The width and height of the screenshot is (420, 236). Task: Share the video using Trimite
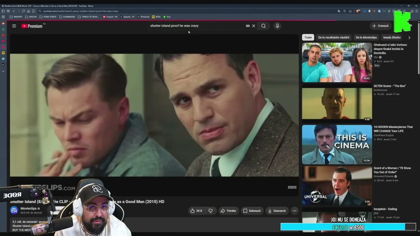coord(228,211)
